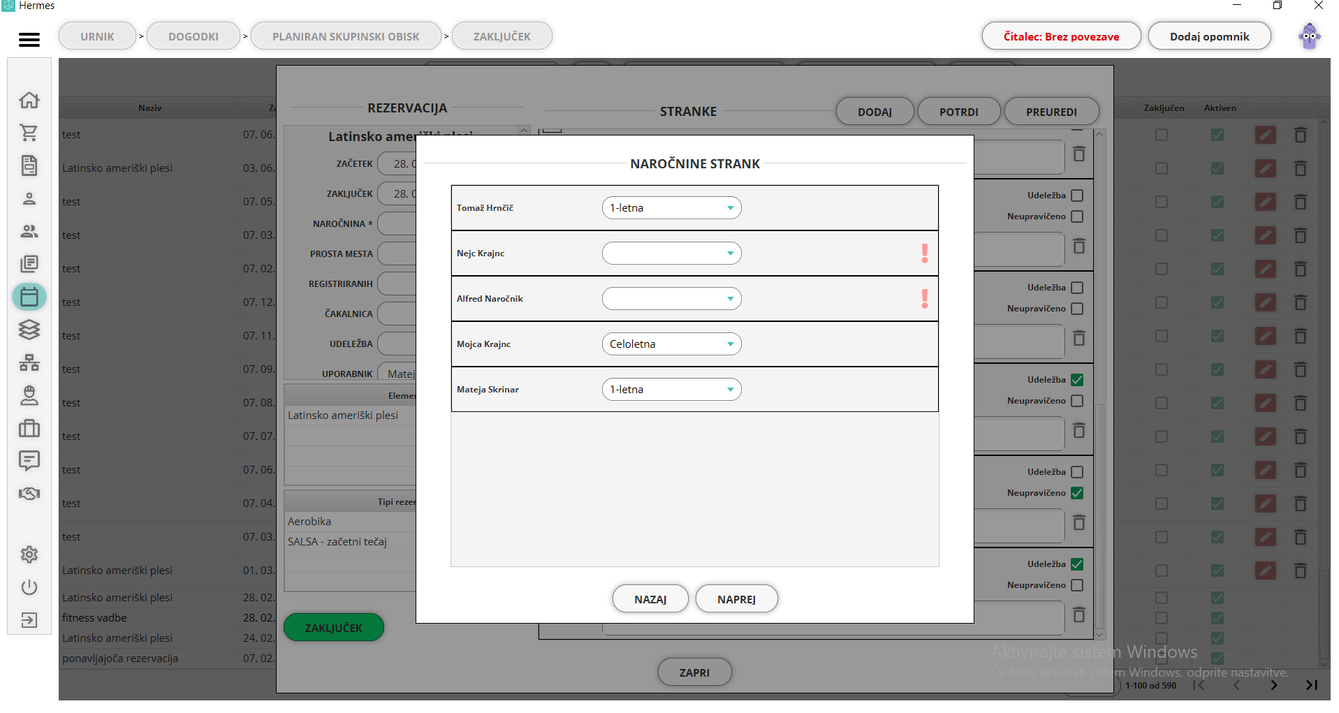Open the network hierarchy sidebar icon
The width and height of the screenshot is (1339, 713).
(x=29, y=362)
